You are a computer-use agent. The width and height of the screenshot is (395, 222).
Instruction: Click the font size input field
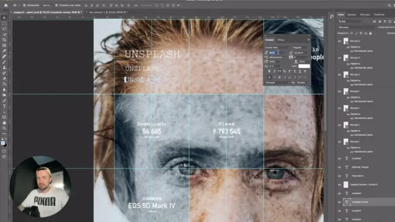(x=276, y=53)
